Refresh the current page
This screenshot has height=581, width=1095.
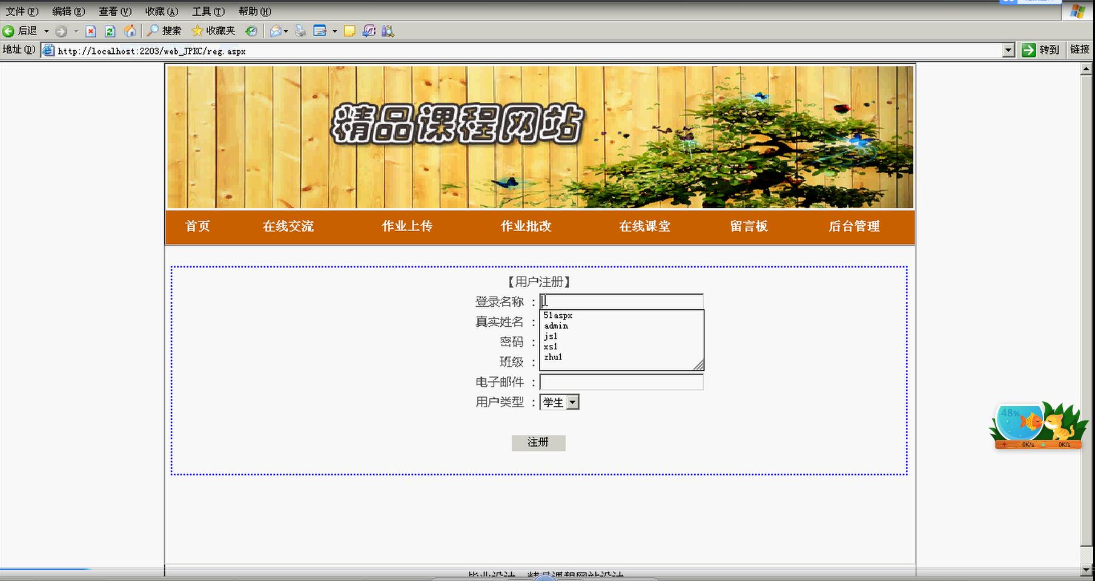110,31
